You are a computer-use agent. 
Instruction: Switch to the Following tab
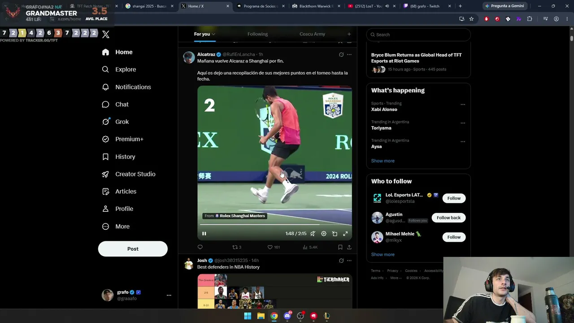point(257,34)
